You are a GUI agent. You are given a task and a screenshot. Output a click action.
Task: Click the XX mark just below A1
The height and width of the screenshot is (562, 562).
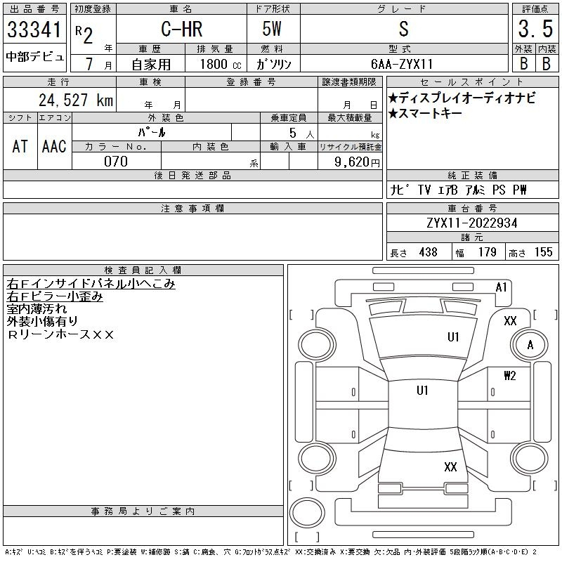coord(511,320)
